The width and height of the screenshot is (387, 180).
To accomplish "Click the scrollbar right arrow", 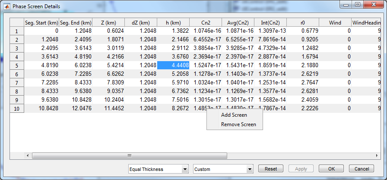I will [377, 155].
